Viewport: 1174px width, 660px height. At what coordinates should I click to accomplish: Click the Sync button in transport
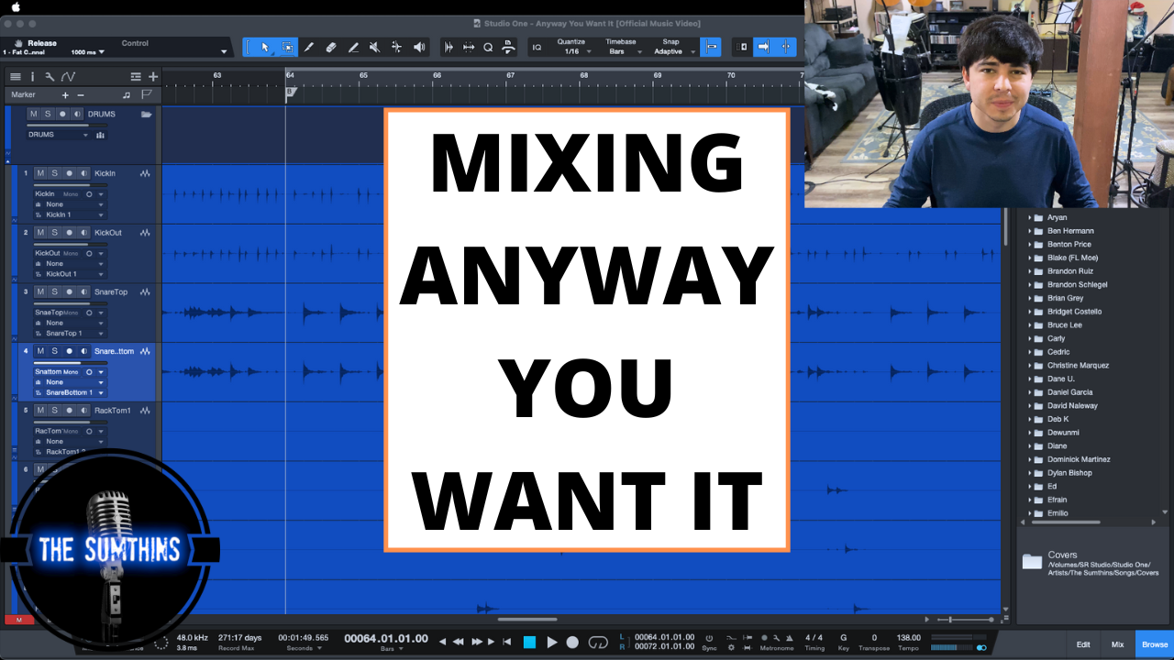[709, 642]
